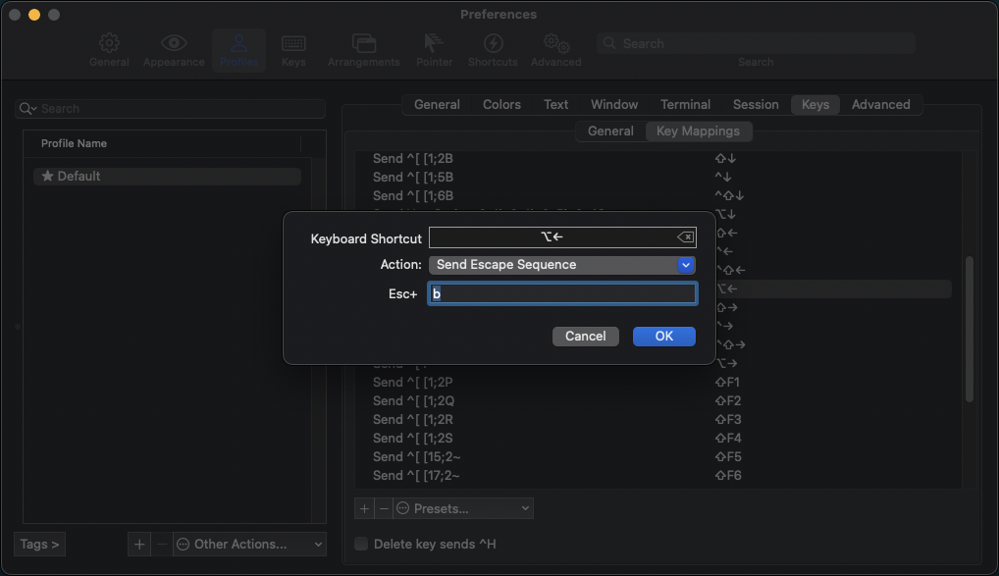
Task: Open the Action dropdown menu
Action: pos(562,264)
